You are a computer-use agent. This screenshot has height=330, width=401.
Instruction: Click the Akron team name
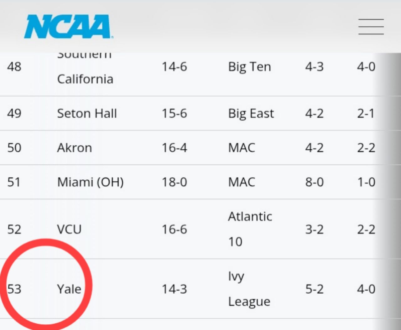(74, 148)
